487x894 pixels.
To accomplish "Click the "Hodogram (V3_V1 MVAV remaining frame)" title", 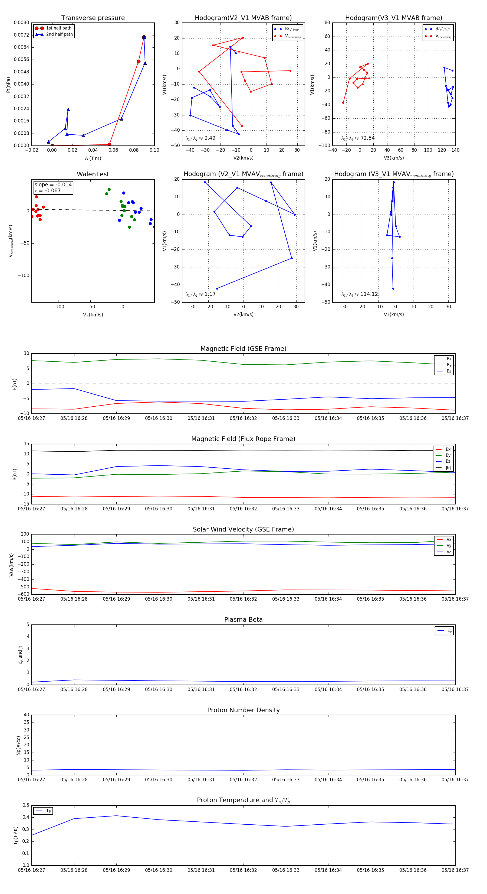I will click(394, 174).
